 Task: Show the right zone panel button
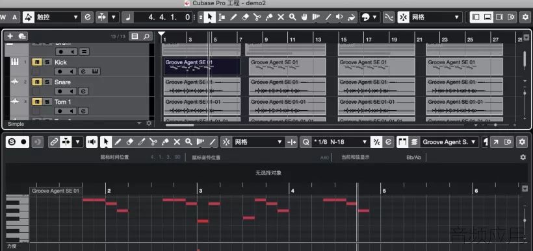click(x=499, y=17)
